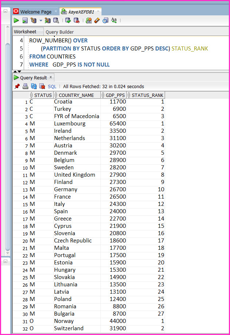Click the Switzerland cell
This screenshot has height=335, width=230.
click(77, 328)
